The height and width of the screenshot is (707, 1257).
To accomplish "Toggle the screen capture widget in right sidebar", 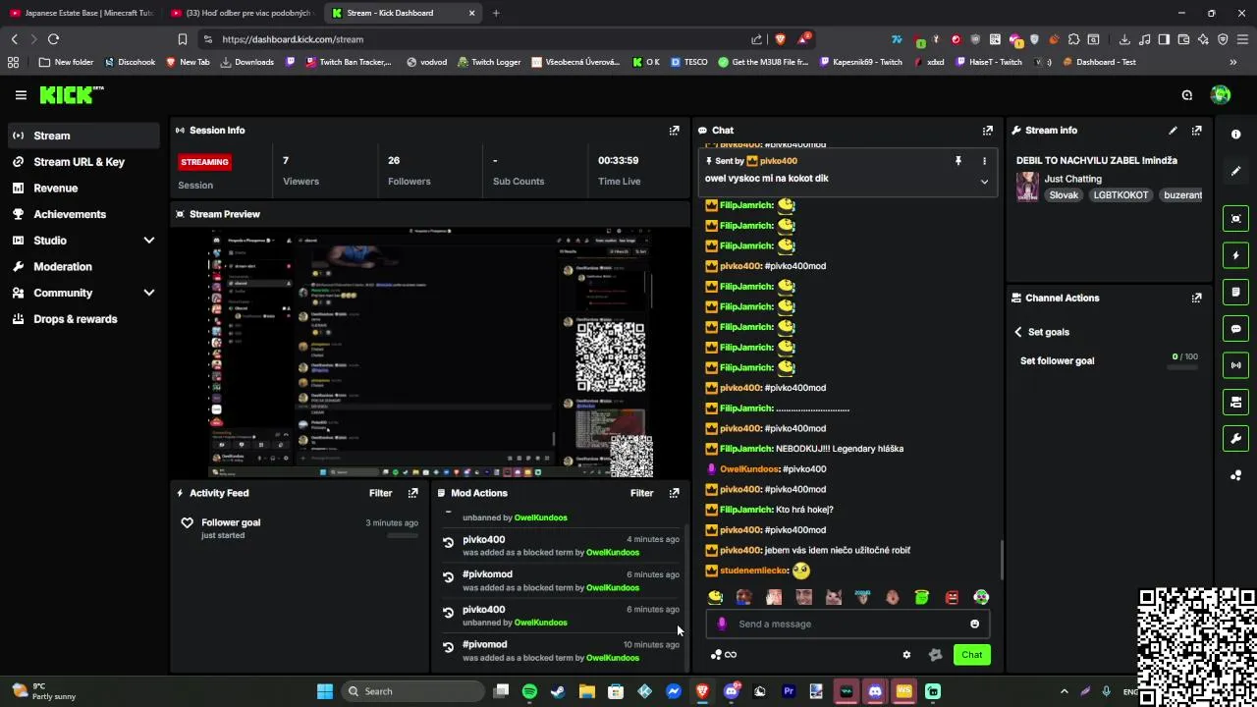I will tap(1235, 219).
